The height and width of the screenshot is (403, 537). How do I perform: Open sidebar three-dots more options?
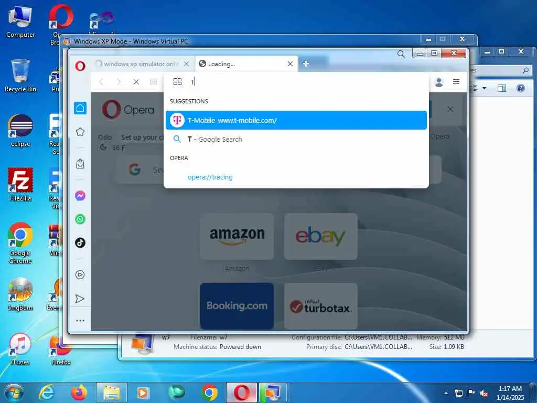pyautogui.click(x=80, y=321)
